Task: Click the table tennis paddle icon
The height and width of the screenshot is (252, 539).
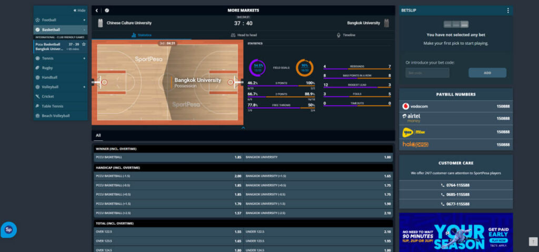Action: point(37,106)
